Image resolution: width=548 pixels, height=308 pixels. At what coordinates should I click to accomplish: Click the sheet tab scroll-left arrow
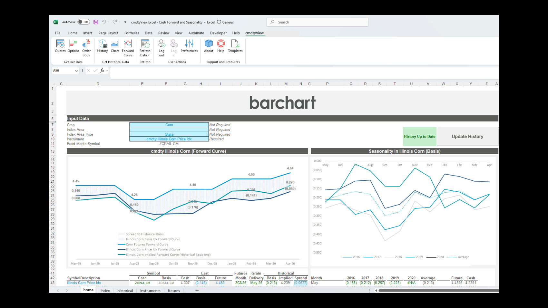click(x=58, y=291)
